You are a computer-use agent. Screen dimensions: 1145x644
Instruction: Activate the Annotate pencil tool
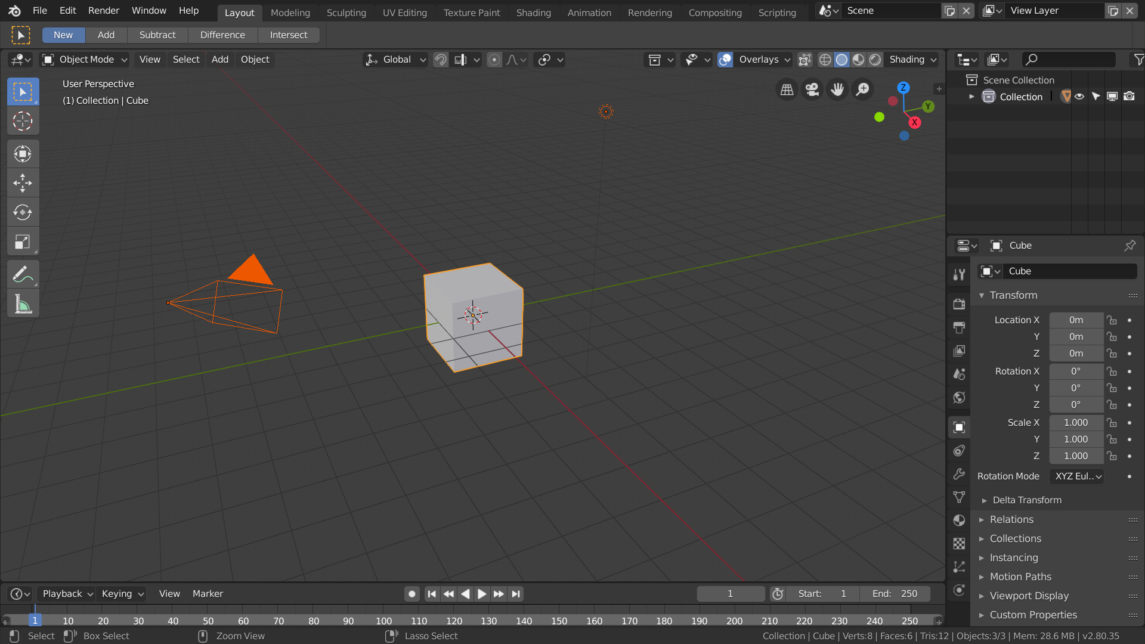(23, 274)
